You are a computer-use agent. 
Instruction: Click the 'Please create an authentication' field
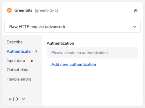93,53
